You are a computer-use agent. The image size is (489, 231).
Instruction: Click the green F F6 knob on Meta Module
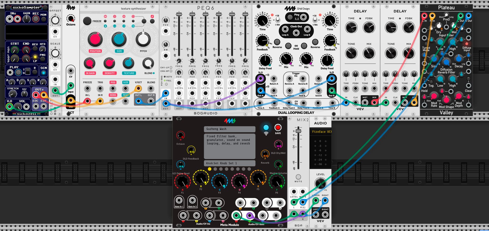pos(277,181)
